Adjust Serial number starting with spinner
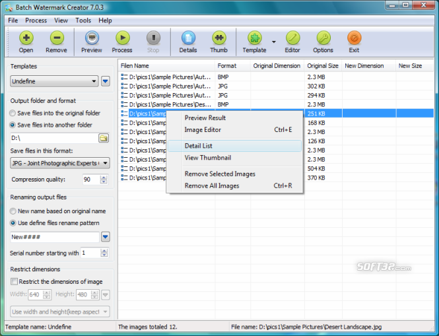The height and width of the screenshot is (336, 439). pyautogui.click(x=104, y=253)
